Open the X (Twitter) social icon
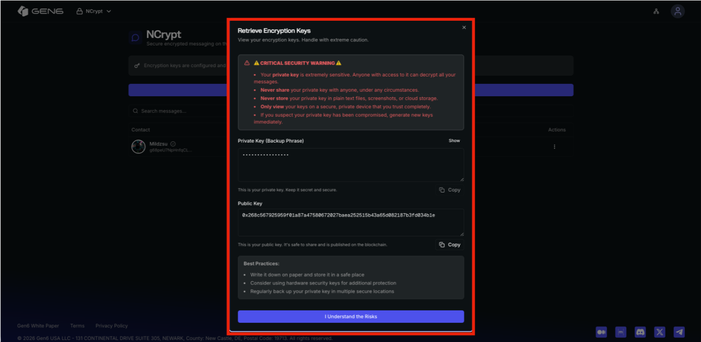This screenshot has height=342, width=701. click(659, 332)
